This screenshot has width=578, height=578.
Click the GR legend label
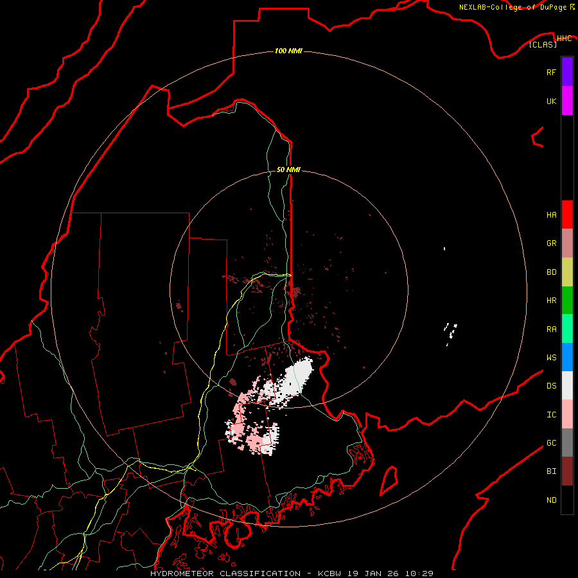pyautogui.click(x=551, y=243)
